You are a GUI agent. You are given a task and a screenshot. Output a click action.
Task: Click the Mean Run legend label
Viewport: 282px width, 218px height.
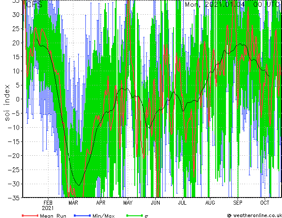[53, 216]
